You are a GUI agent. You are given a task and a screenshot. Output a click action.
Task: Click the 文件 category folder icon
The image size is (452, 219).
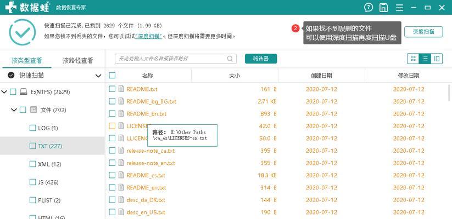[34, 110]
